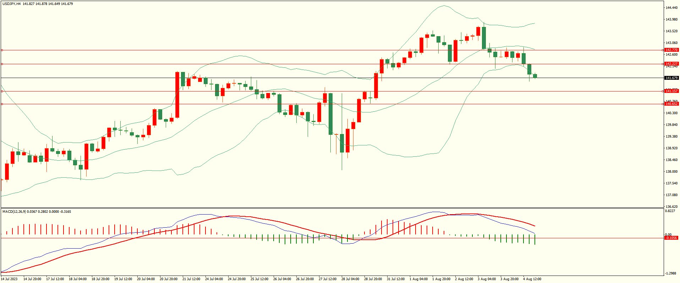Click the 21 Jul 12:00 time label
This screenshot has height=283, width=680.
191,279
